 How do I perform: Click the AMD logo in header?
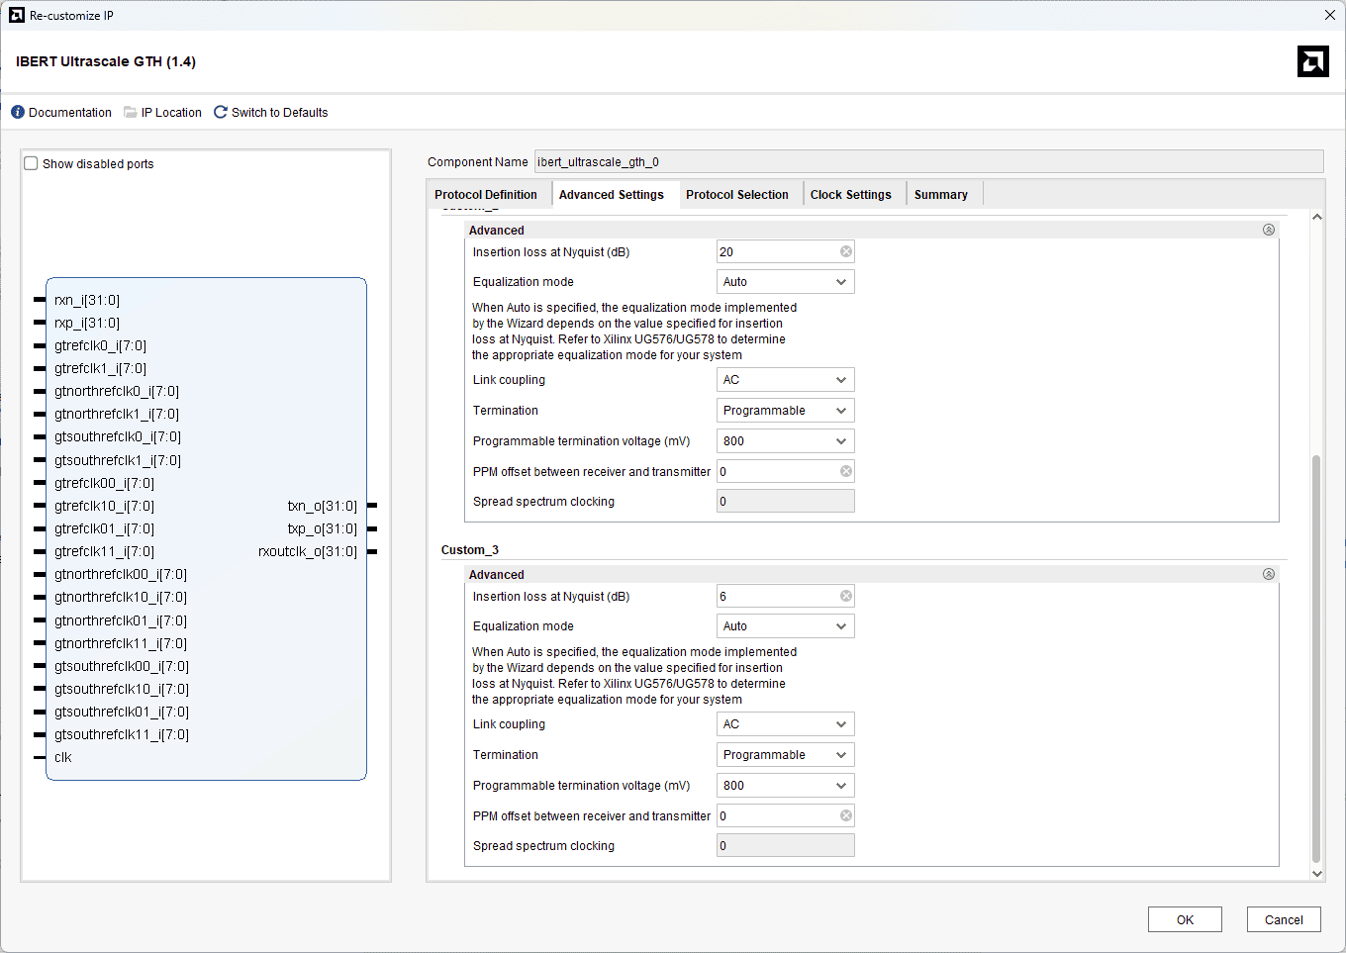(x=1312, y=61)
